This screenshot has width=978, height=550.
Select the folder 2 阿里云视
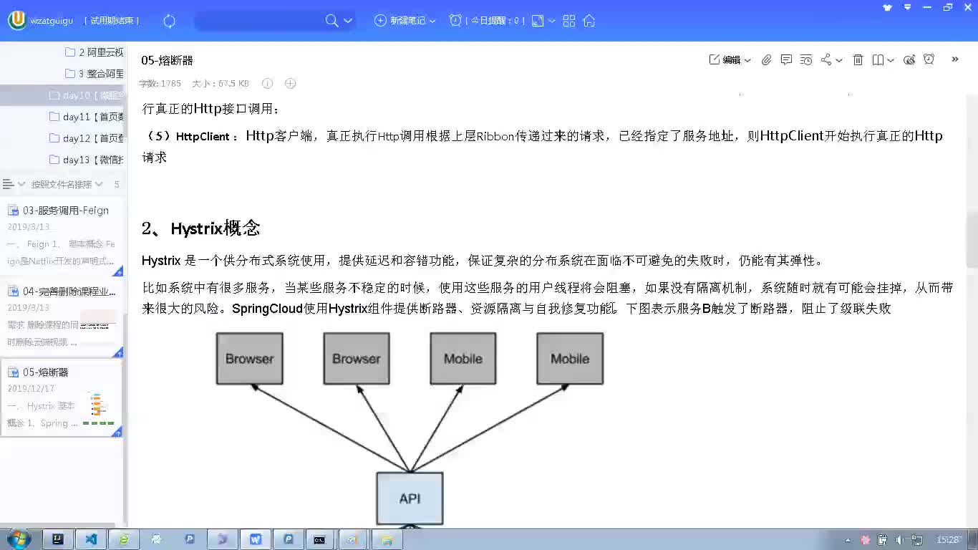[x=95, y=52]
